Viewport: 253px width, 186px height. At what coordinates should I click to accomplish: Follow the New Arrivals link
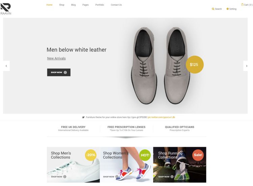pos(56,59)
